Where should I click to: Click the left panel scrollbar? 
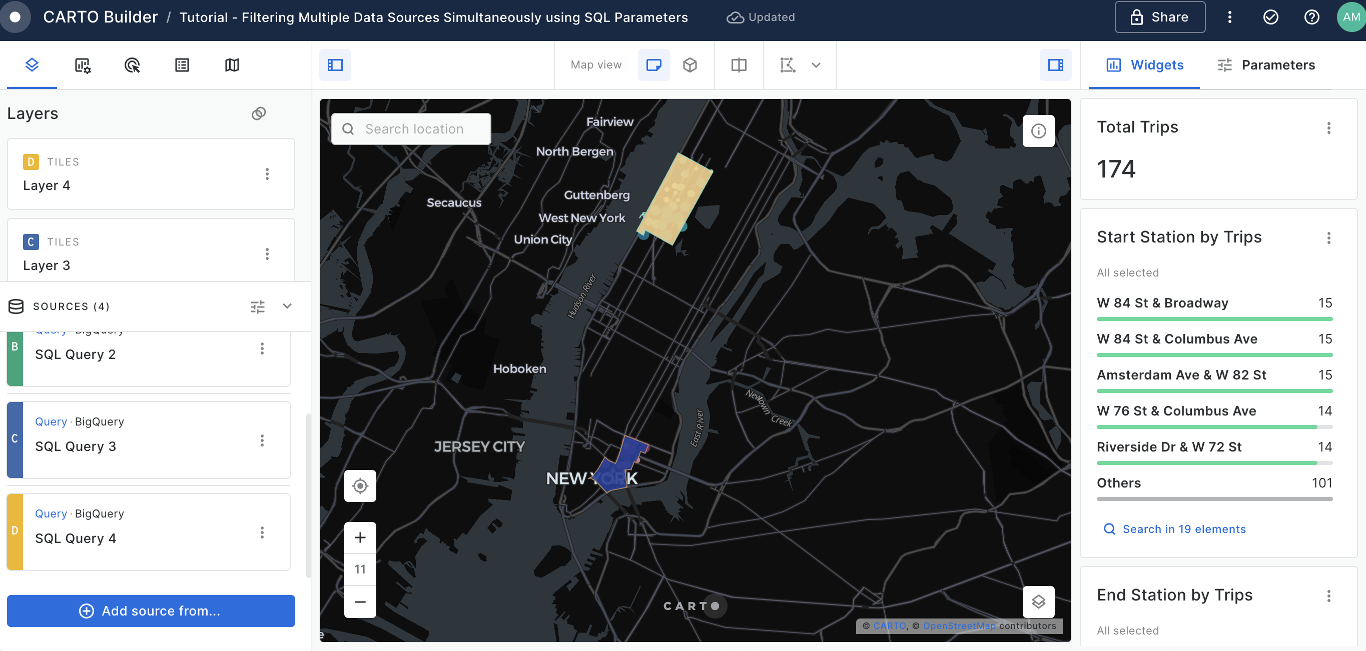tap(308, 495)
